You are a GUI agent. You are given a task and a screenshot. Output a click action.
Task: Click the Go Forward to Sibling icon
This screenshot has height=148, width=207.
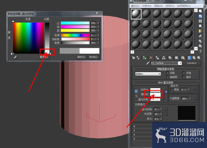pos(199,58)
